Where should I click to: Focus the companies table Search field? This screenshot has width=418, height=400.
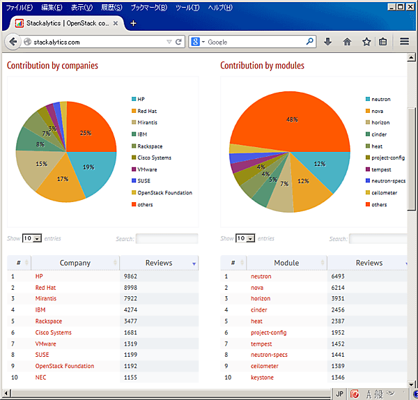167,238
